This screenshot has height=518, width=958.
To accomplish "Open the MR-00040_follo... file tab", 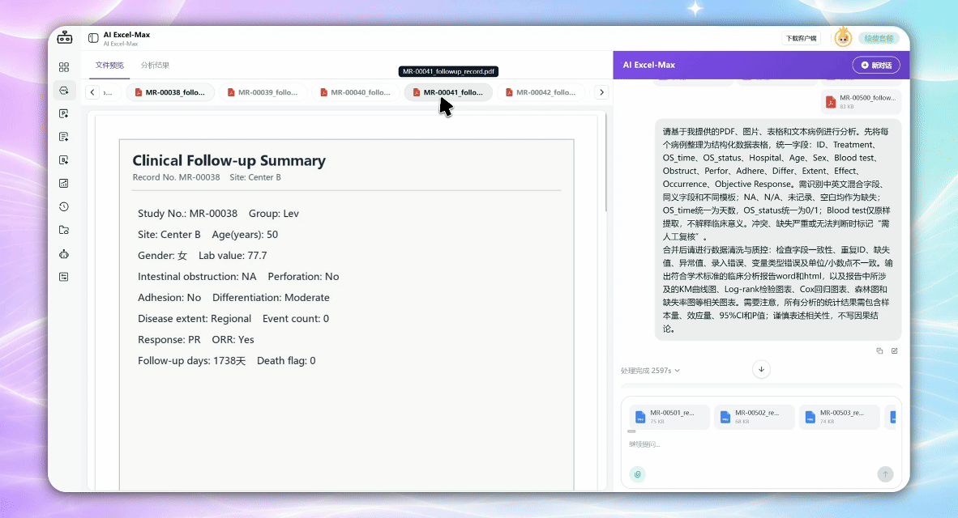I will (356, 92).
